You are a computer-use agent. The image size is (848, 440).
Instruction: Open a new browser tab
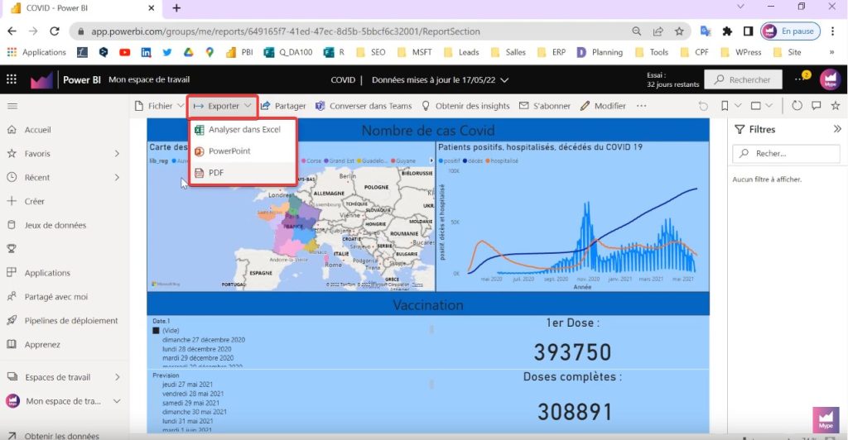[x=176, y=8]
